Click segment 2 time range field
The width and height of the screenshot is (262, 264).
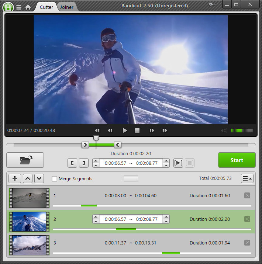131,219
